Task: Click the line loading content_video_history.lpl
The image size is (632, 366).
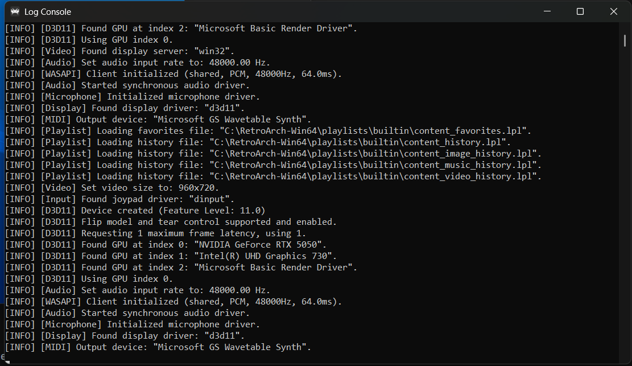Action: tap(273, 176)
